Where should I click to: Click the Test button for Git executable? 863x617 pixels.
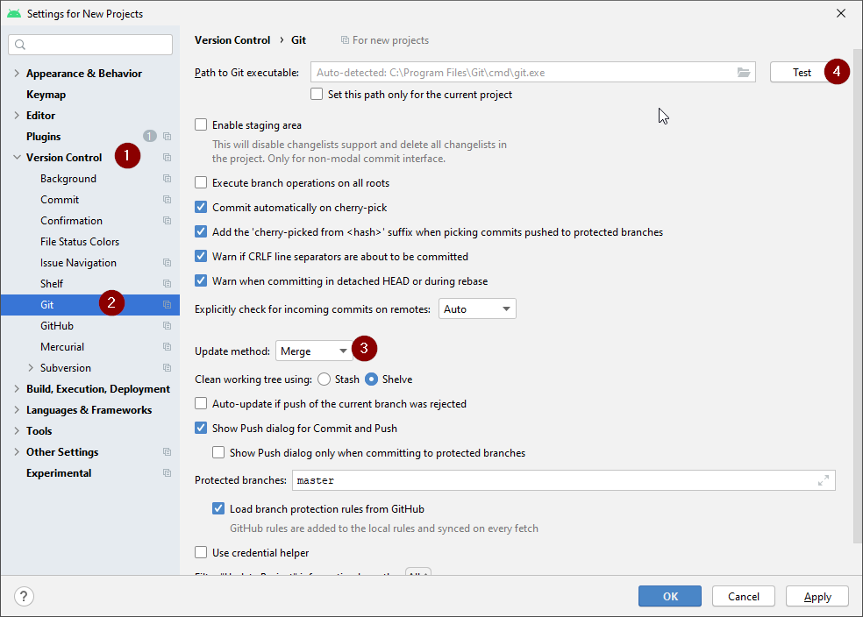click(802, 72)
